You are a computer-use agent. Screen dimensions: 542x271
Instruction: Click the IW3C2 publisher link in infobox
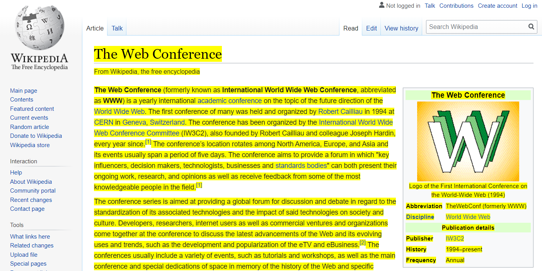pos(455,239)
